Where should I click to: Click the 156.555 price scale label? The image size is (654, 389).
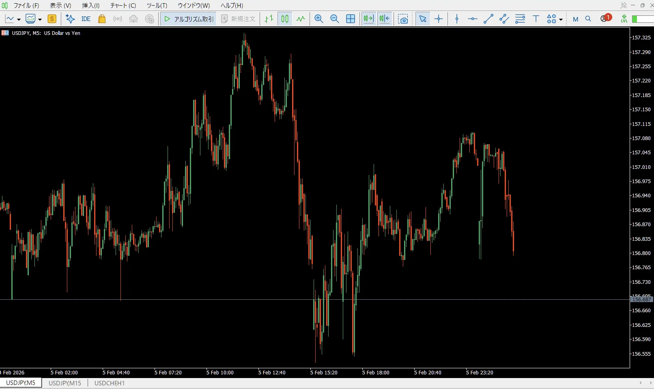(x=641, y=354)
